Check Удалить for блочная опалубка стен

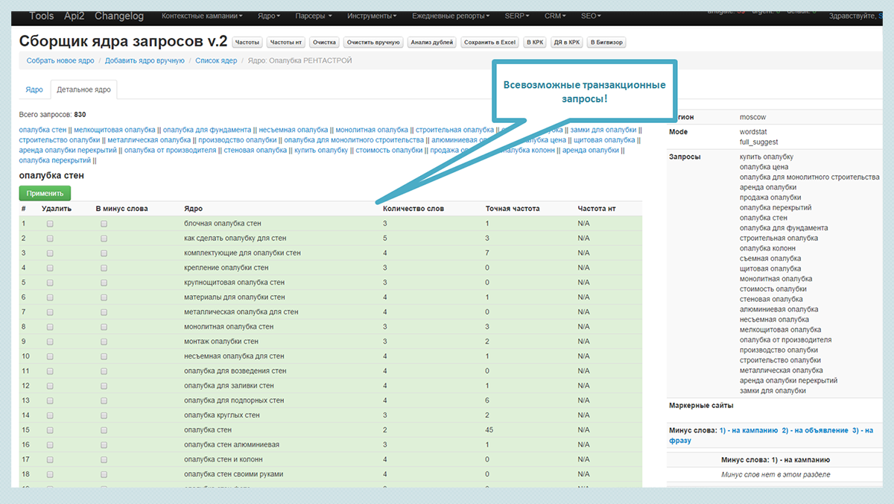click(50, 224)
